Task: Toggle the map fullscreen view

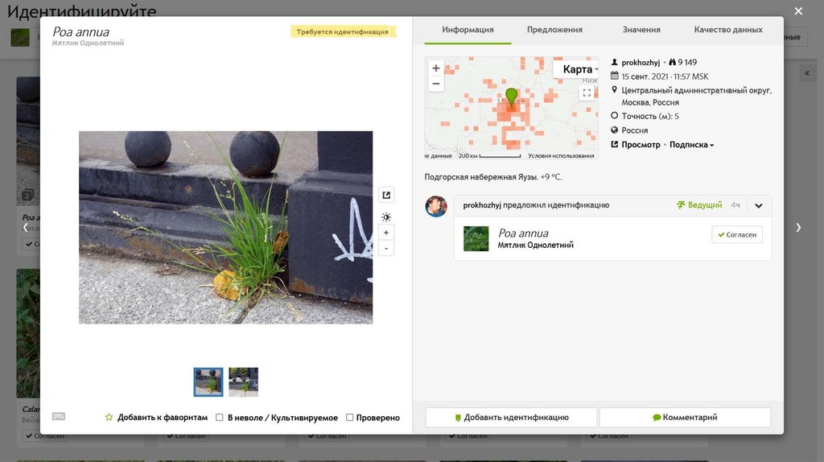Action: (x=587, y=93)
